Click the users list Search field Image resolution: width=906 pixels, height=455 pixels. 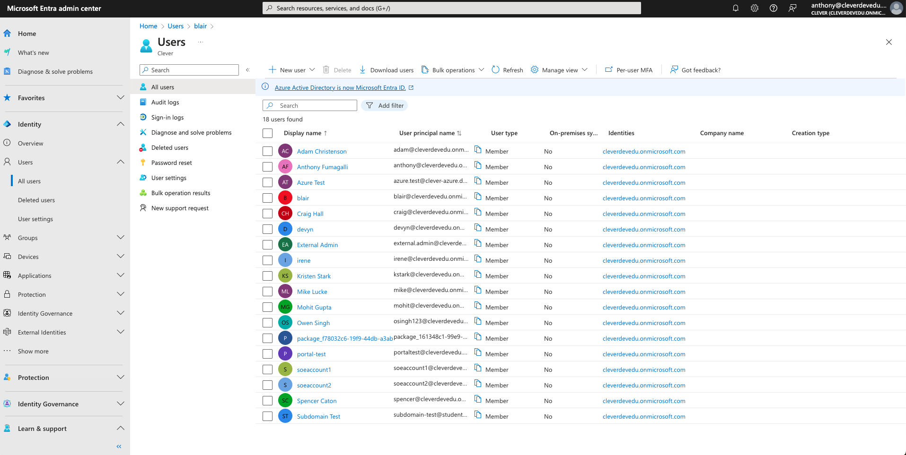(x=310, y=105)
